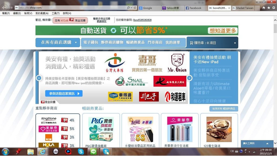Click the shopping cart icon
Viewport: 277px width, 156px height.
(191, 43)
